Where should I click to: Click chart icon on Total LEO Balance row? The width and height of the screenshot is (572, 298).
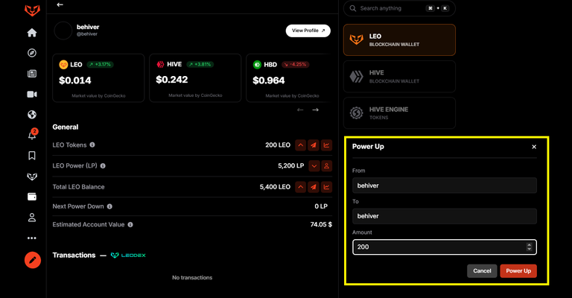[326, 187]
